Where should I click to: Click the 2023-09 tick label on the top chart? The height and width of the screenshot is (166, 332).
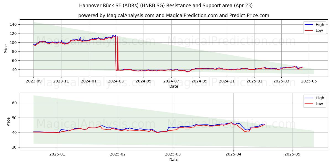pos(33,81)
